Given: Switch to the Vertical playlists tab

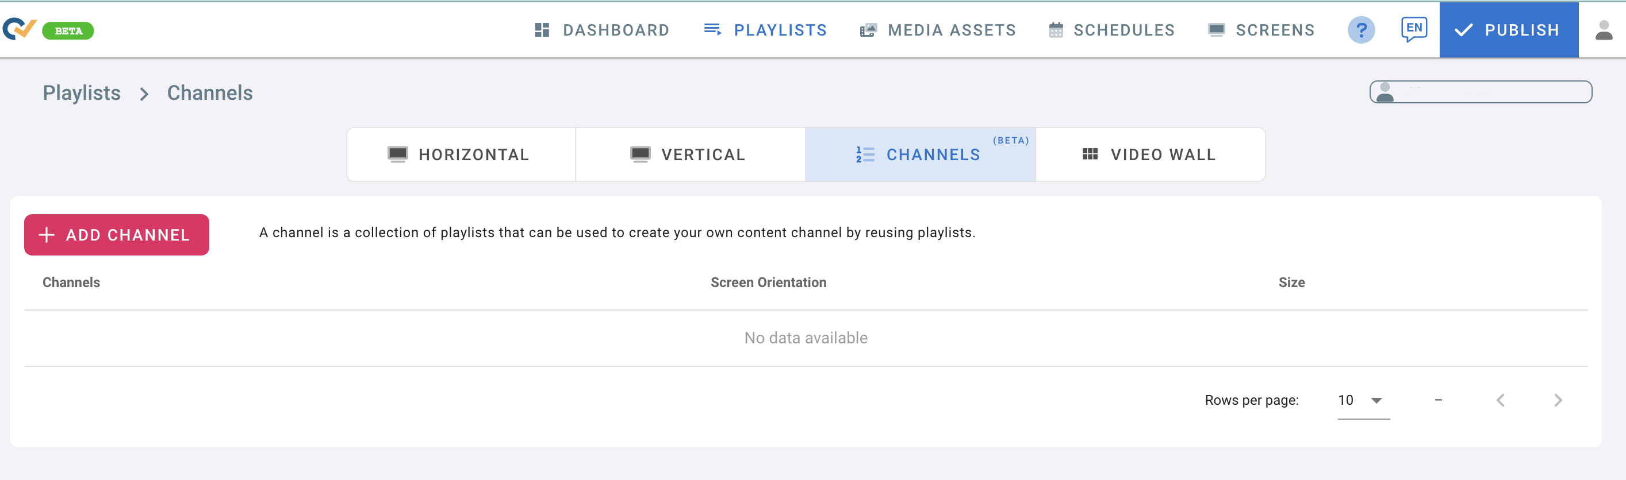Looking at the screenshot, I should coord(690,155).
